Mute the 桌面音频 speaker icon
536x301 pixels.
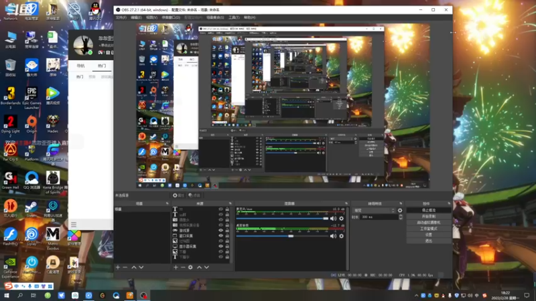click(x=333, y=236)
